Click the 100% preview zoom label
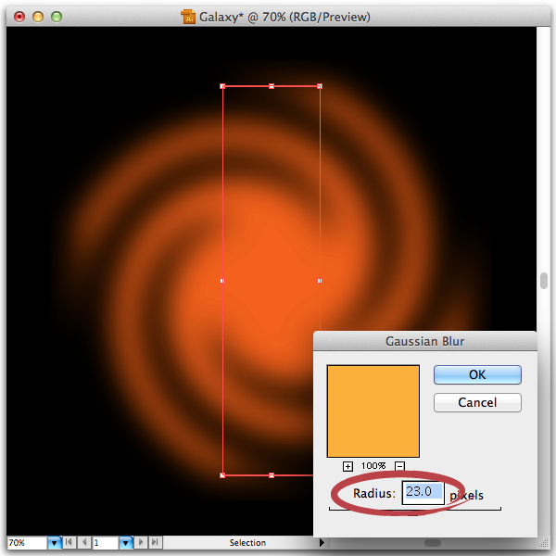This screenshot has height=556, width=556. 373,466
